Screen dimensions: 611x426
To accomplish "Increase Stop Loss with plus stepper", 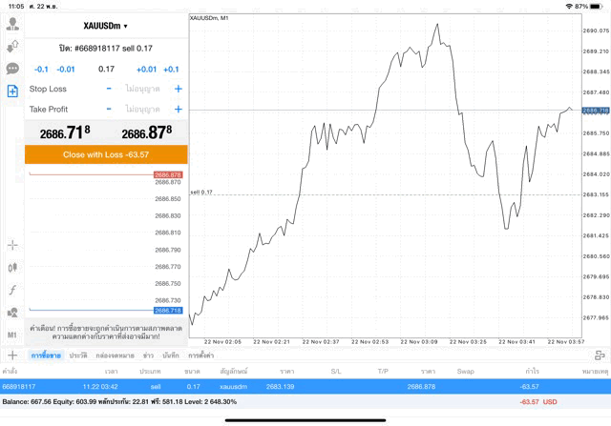I will pyautogui.click(x=178, y=89).
